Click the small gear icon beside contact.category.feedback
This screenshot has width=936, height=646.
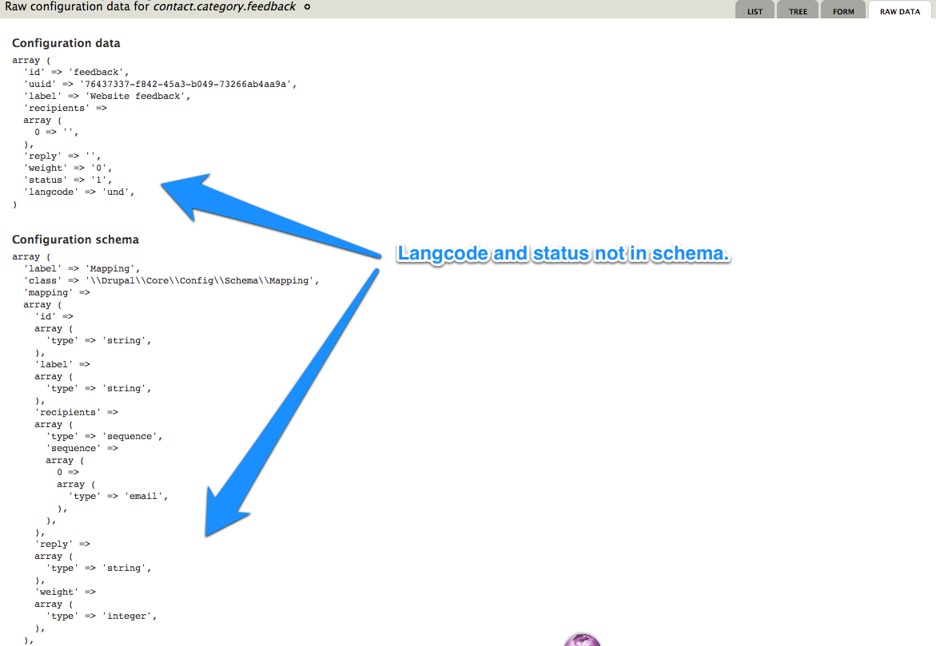(x=308, y=6)
